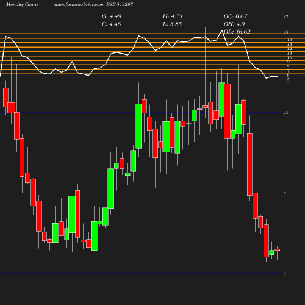The width and height of the screenshot is (305, 305).
Task: Click the 'OL: 16.62' reading
Action: 237,32
